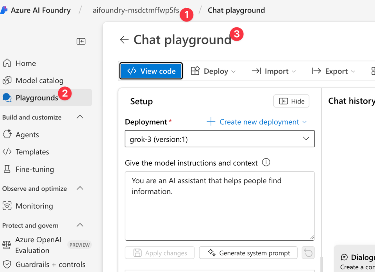Open the Deployment model dropdown
This screenshot has width=375, height=272.
click(x=220, y=139)
